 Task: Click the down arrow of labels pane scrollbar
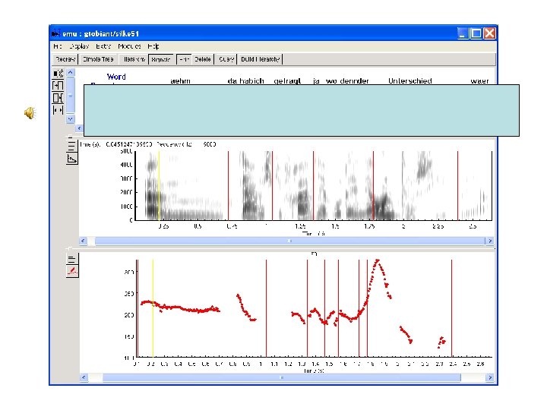coord(71,119)
